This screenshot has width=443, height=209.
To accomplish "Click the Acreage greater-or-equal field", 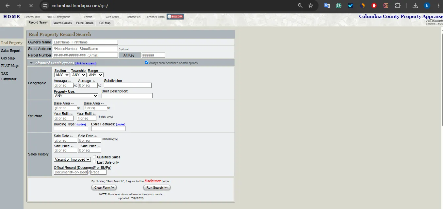I will [64, 85].
